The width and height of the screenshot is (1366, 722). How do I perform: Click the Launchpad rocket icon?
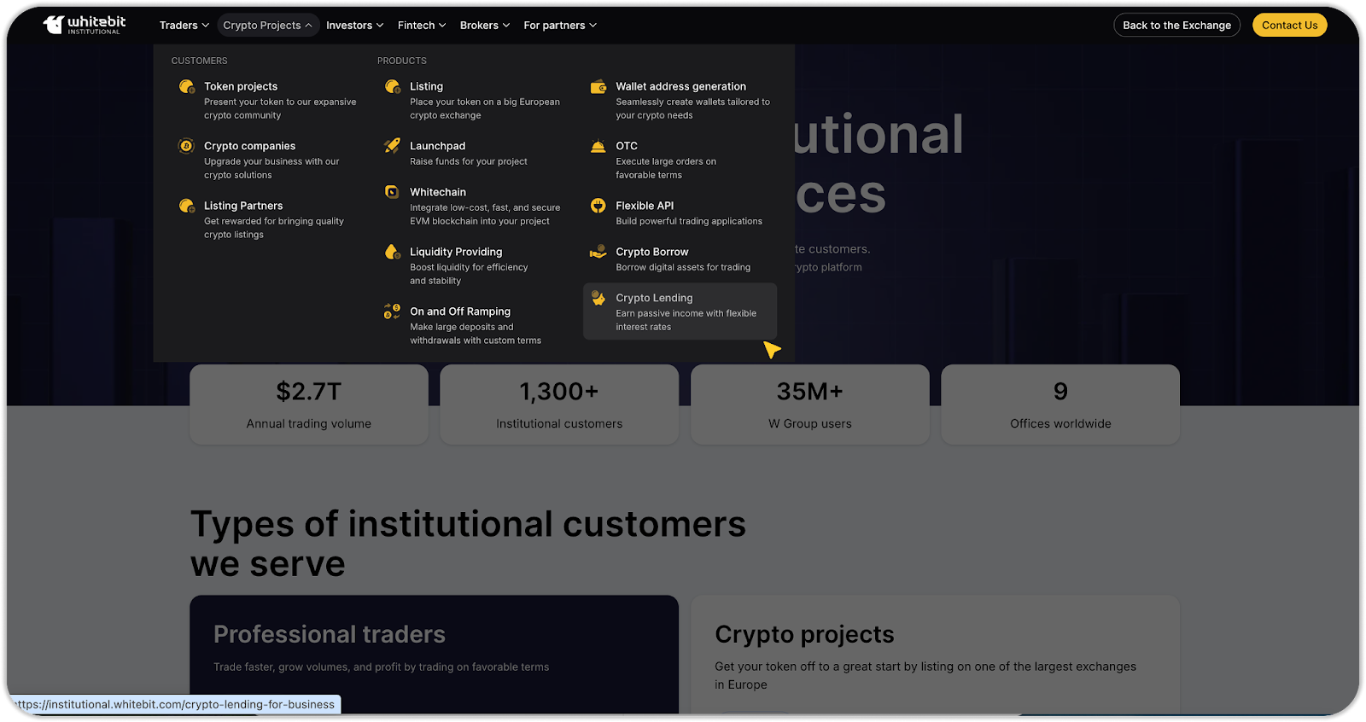(x=392, y=146)
